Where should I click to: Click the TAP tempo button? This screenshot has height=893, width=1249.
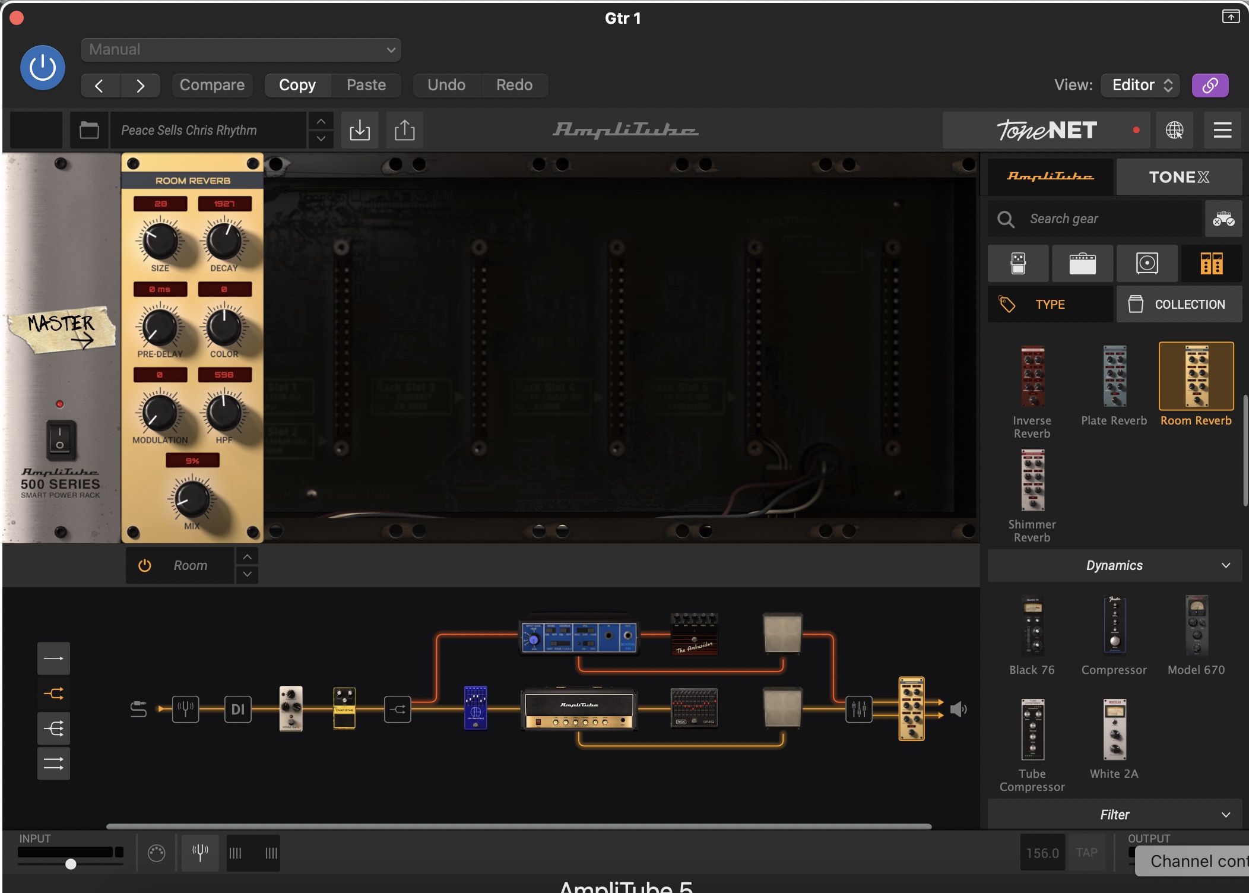pos(1086,853)
